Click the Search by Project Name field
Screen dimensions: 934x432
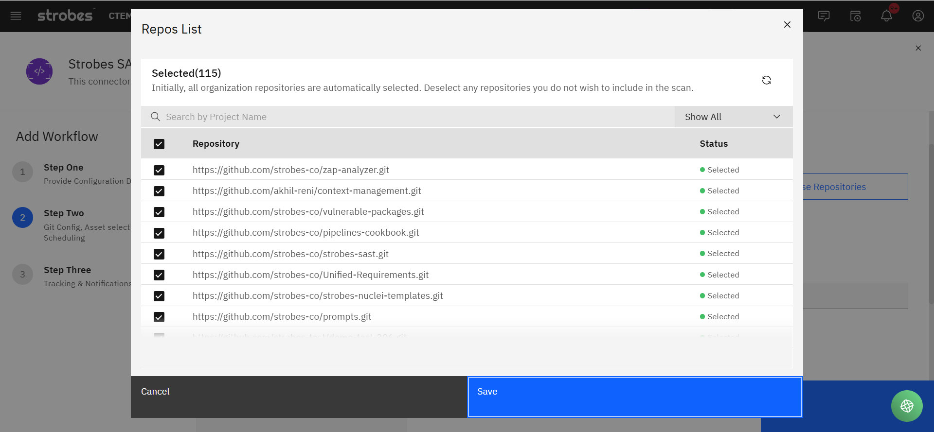(x=408, y=117)
